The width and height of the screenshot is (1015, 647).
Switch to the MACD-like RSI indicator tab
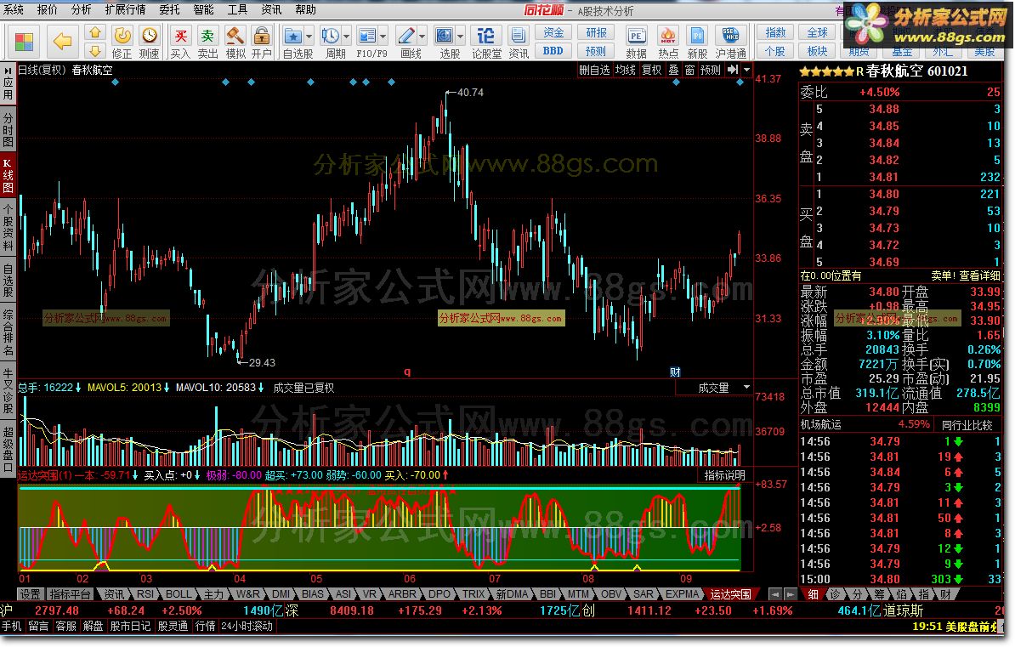tap(145, 594)
